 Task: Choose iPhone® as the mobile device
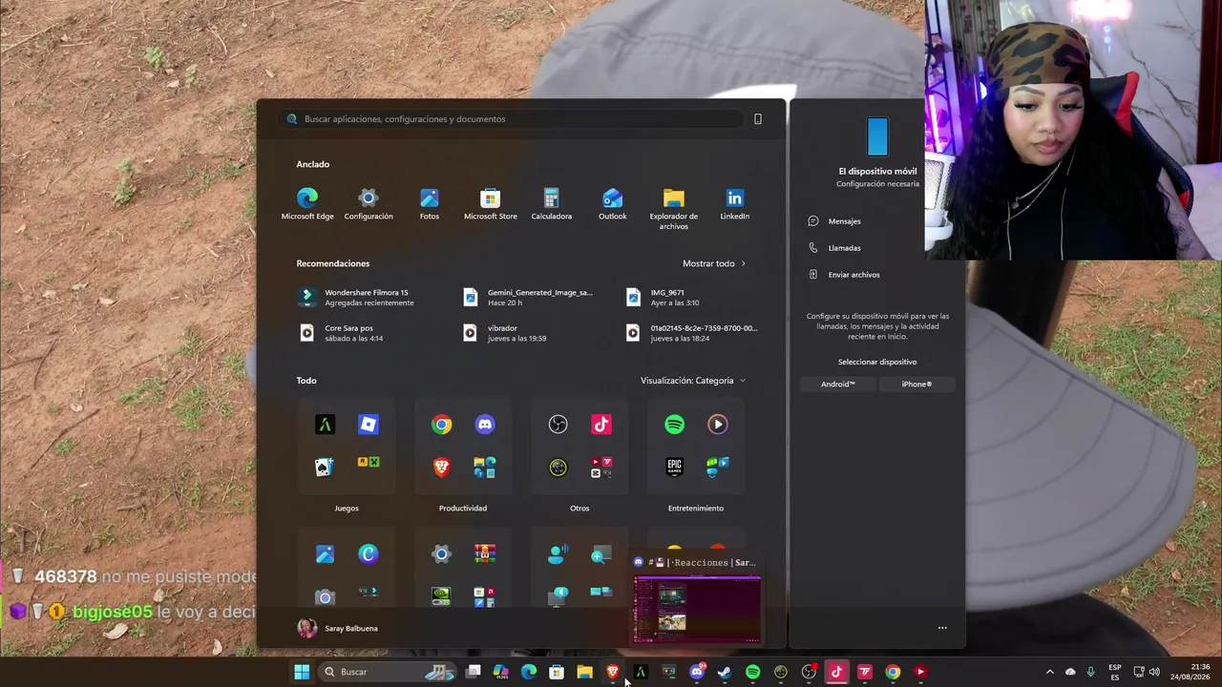pyautogui.click(x=916, y=385)
